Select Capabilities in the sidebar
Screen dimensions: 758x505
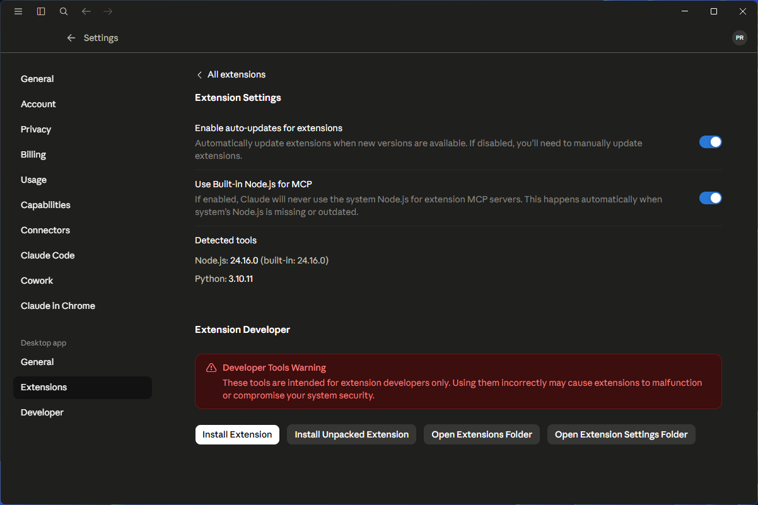click(x=83, y=205)
